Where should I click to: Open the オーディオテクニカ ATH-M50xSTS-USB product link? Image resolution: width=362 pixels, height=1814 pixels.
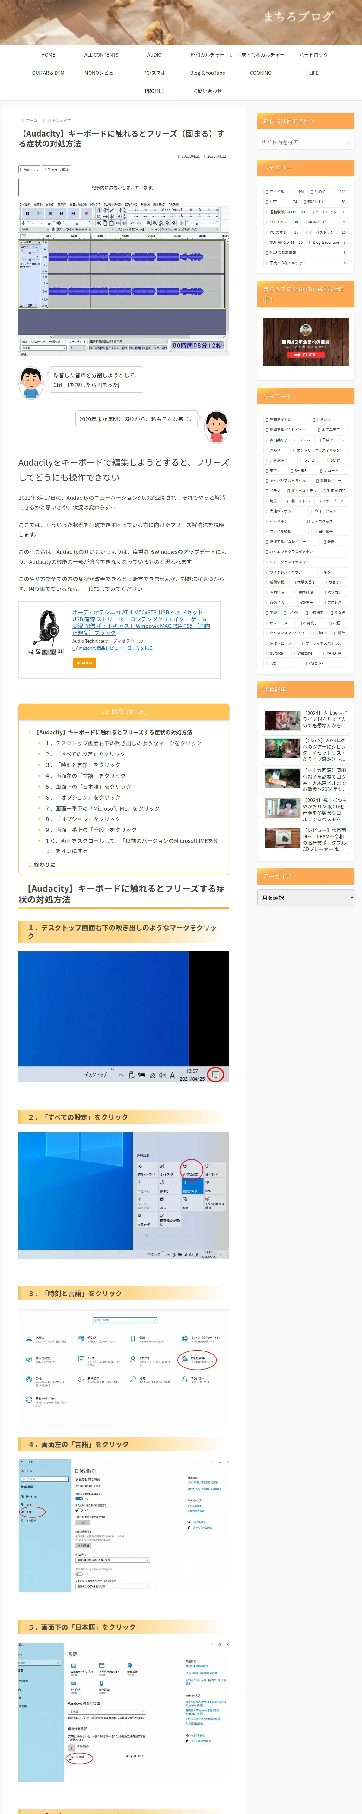141,623
